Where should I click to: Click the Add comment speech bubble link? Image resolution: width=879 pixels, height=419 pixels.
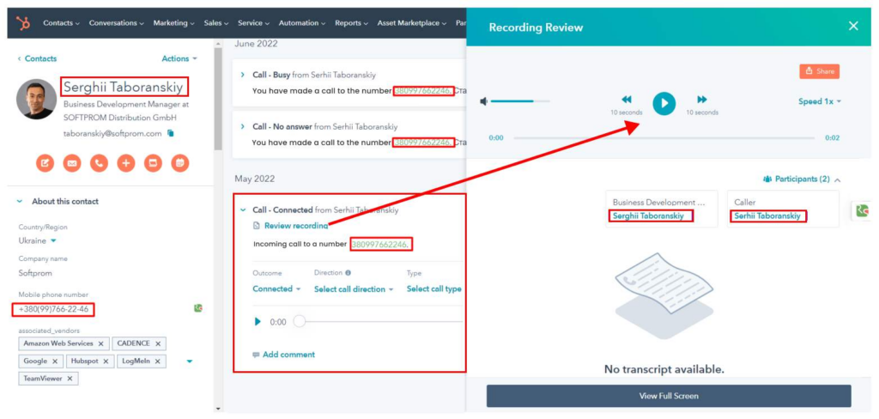click(x=283, y=355)
